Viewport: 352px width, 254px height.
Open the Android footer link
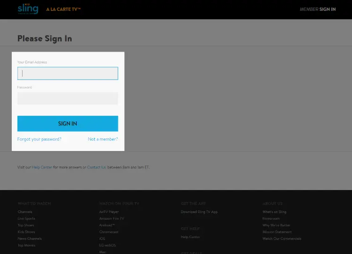[x=107, y=225]
